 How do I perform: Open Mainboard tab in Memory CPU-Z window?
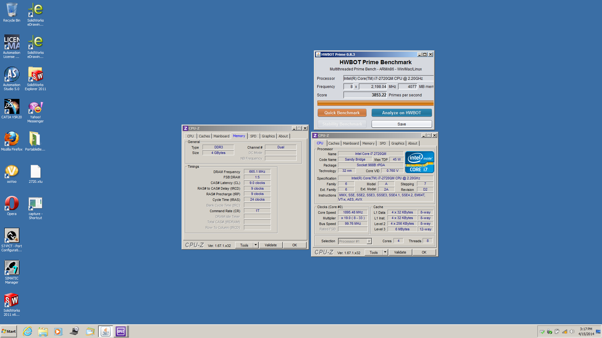coord(221,136)
